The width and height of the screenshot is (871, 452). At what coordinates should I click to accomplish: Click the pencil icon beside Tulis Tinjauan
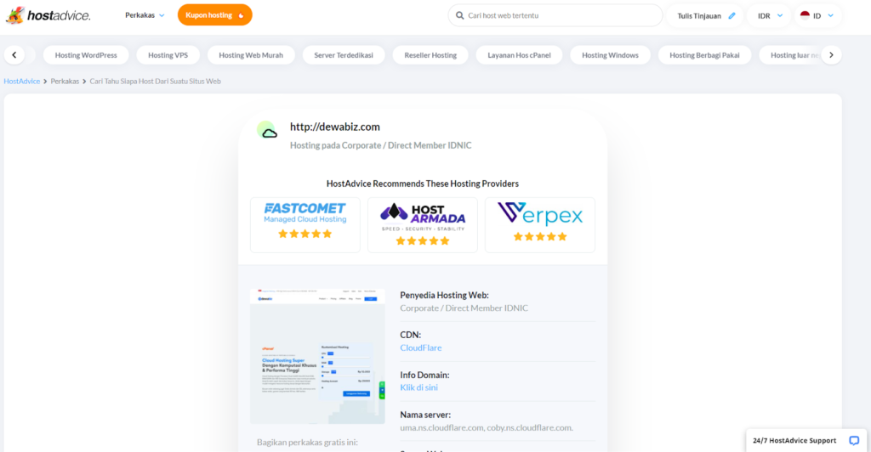pyautogui.click(x=732, y=15)
